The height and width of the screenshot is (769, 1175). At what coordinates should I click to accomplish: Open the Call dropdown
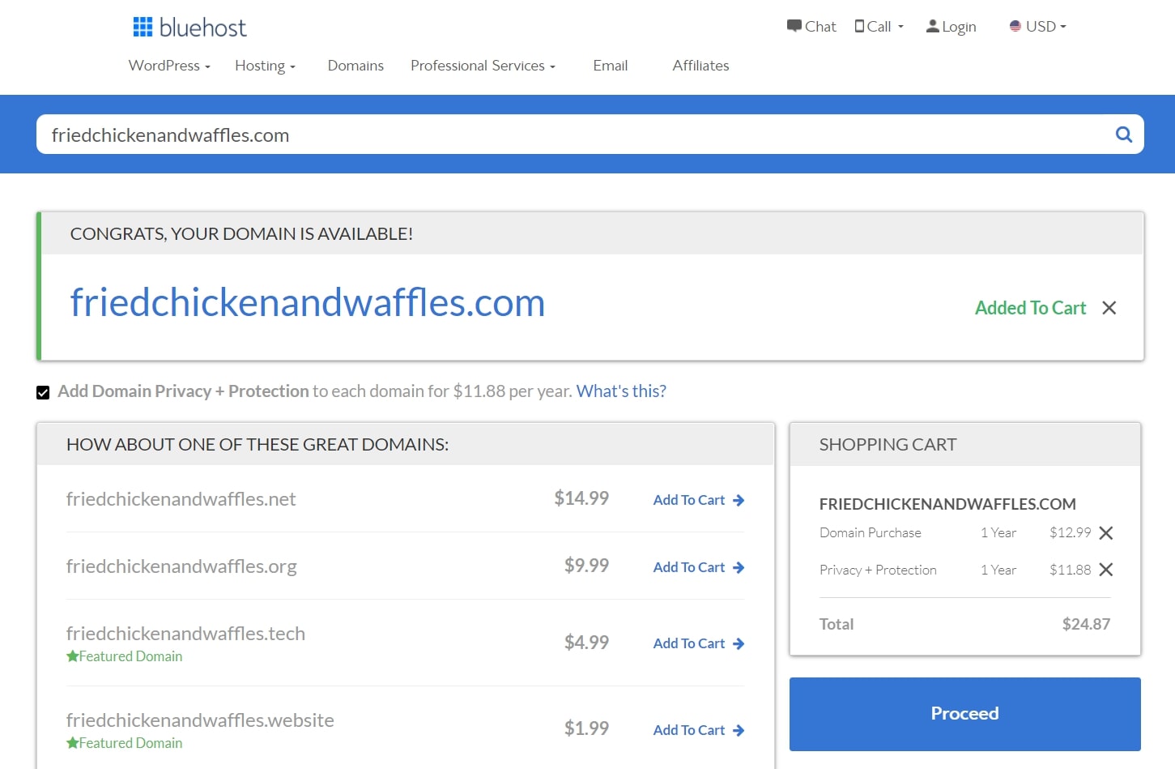coord(879,26)
